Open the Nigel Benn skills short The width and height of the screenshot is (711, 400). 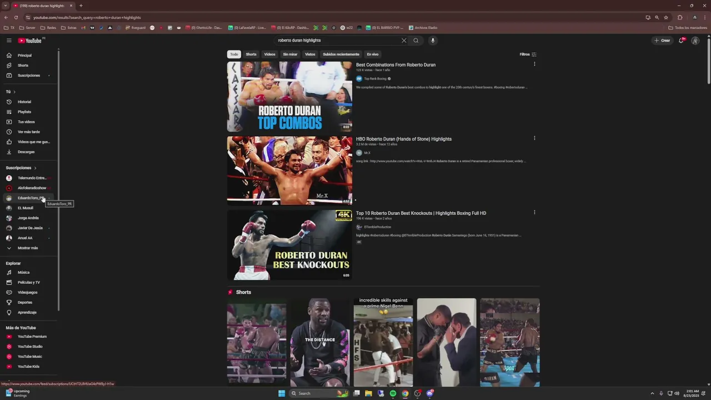383,342
